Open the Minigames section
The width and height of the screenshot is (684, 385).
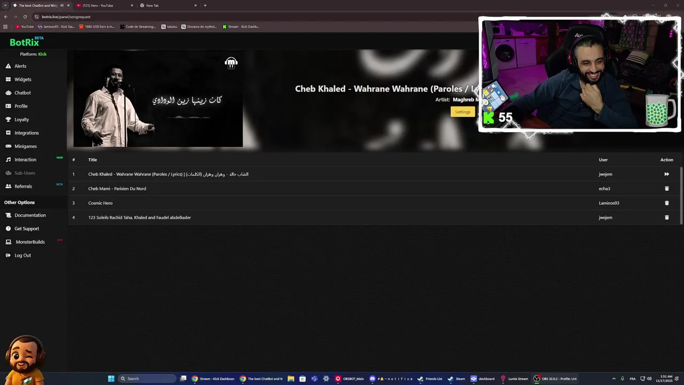point(21,146)
